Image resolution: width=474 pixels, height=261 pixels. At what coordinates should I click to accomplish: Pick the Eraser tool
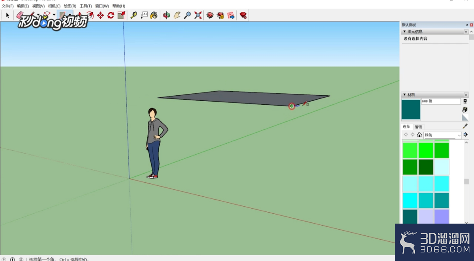[x=20, y=15]
